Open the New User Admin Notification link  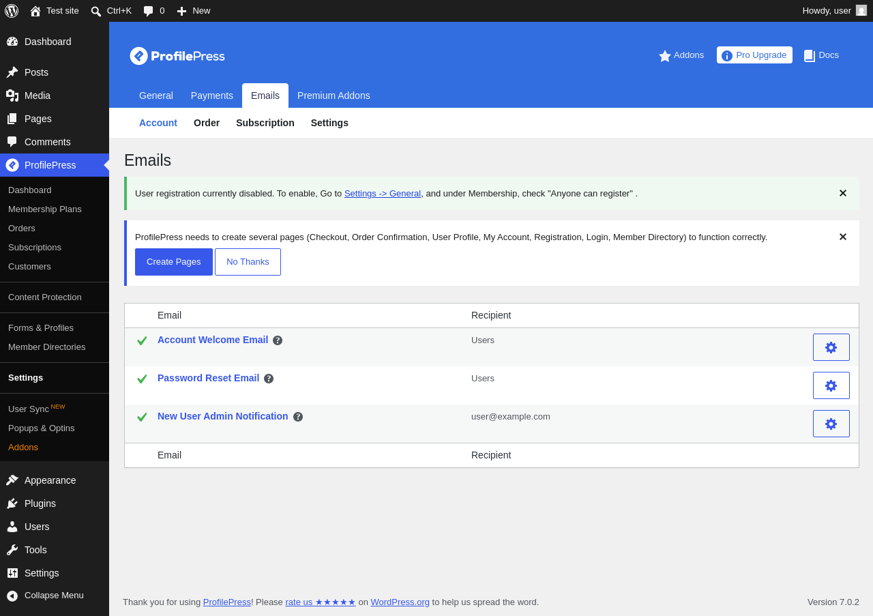[x=223, y=416]
